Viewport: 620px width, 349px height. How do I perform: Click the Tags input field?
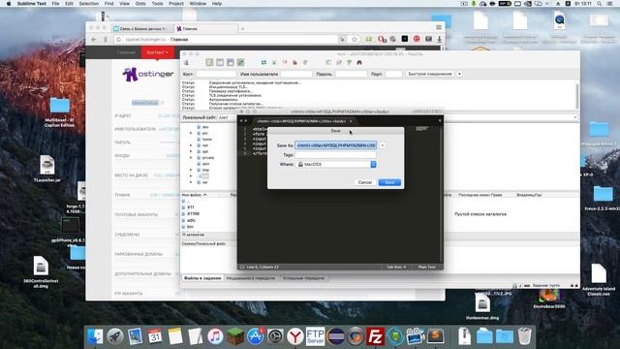336,155
